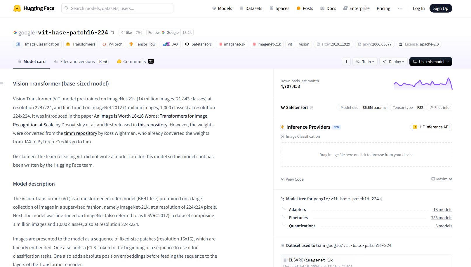This screenshot has height=267, width=471.
Task: Expand the navbar more-options menu icon
Action: (400, 8)
